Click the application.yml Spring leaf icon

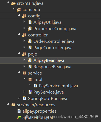tap(19, 118)
